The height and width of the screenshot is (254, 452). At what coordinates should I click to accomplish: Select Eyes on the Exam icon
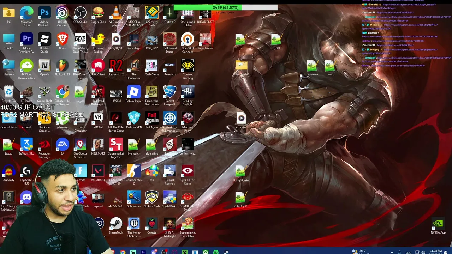188,175
